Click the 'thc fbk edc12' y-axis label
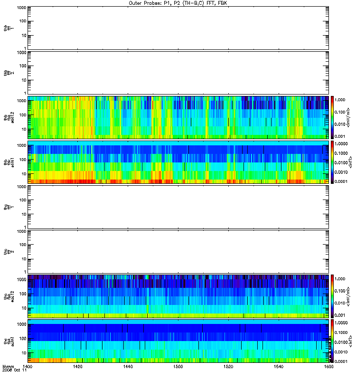Viewport: 356px width, 380px height. click(9, 296)
